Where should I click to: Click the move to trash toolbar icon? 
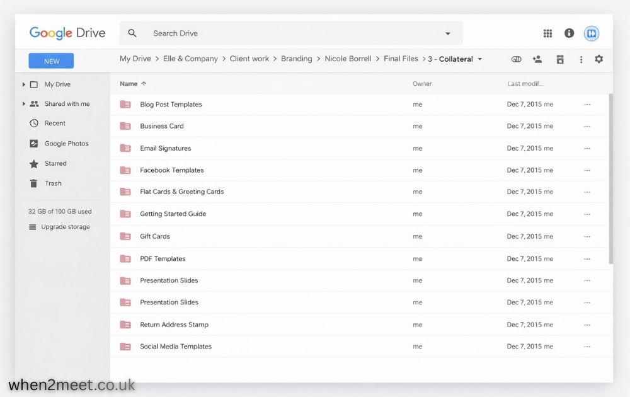559,59
